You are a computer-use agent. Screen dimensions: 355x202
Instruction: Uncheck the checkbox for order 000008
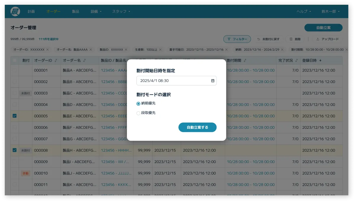pos(14,150)
